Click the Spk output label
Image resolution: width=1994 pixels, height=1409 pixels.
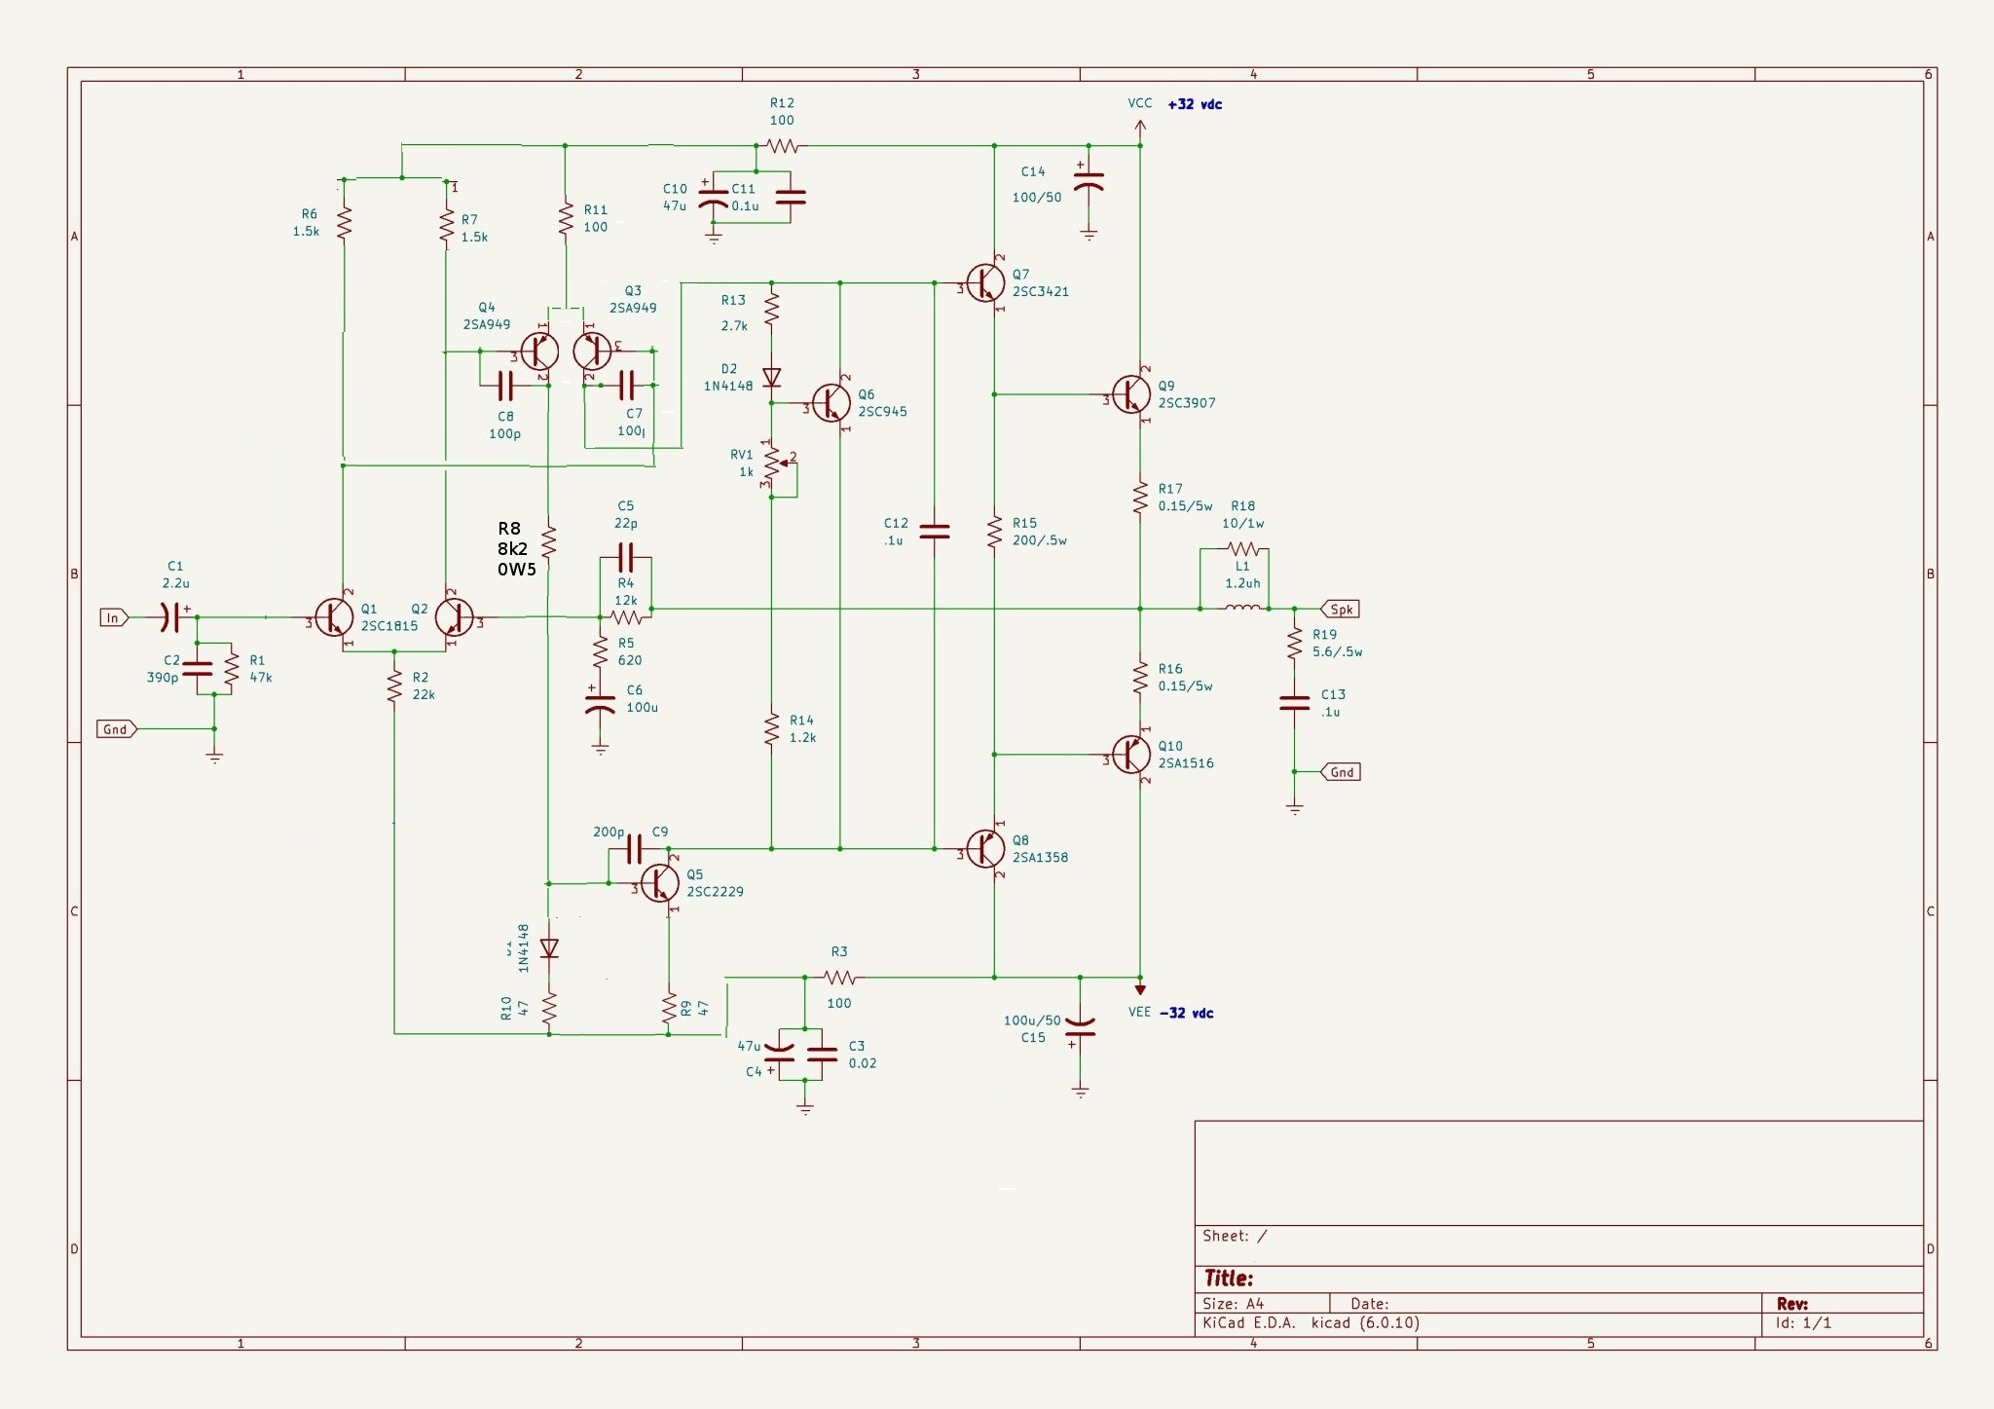click(x=1340, y=609)
